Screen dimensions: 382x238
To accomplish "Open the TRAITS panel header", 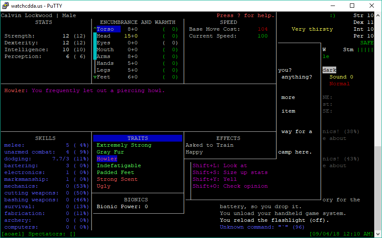I will (138, 138).
